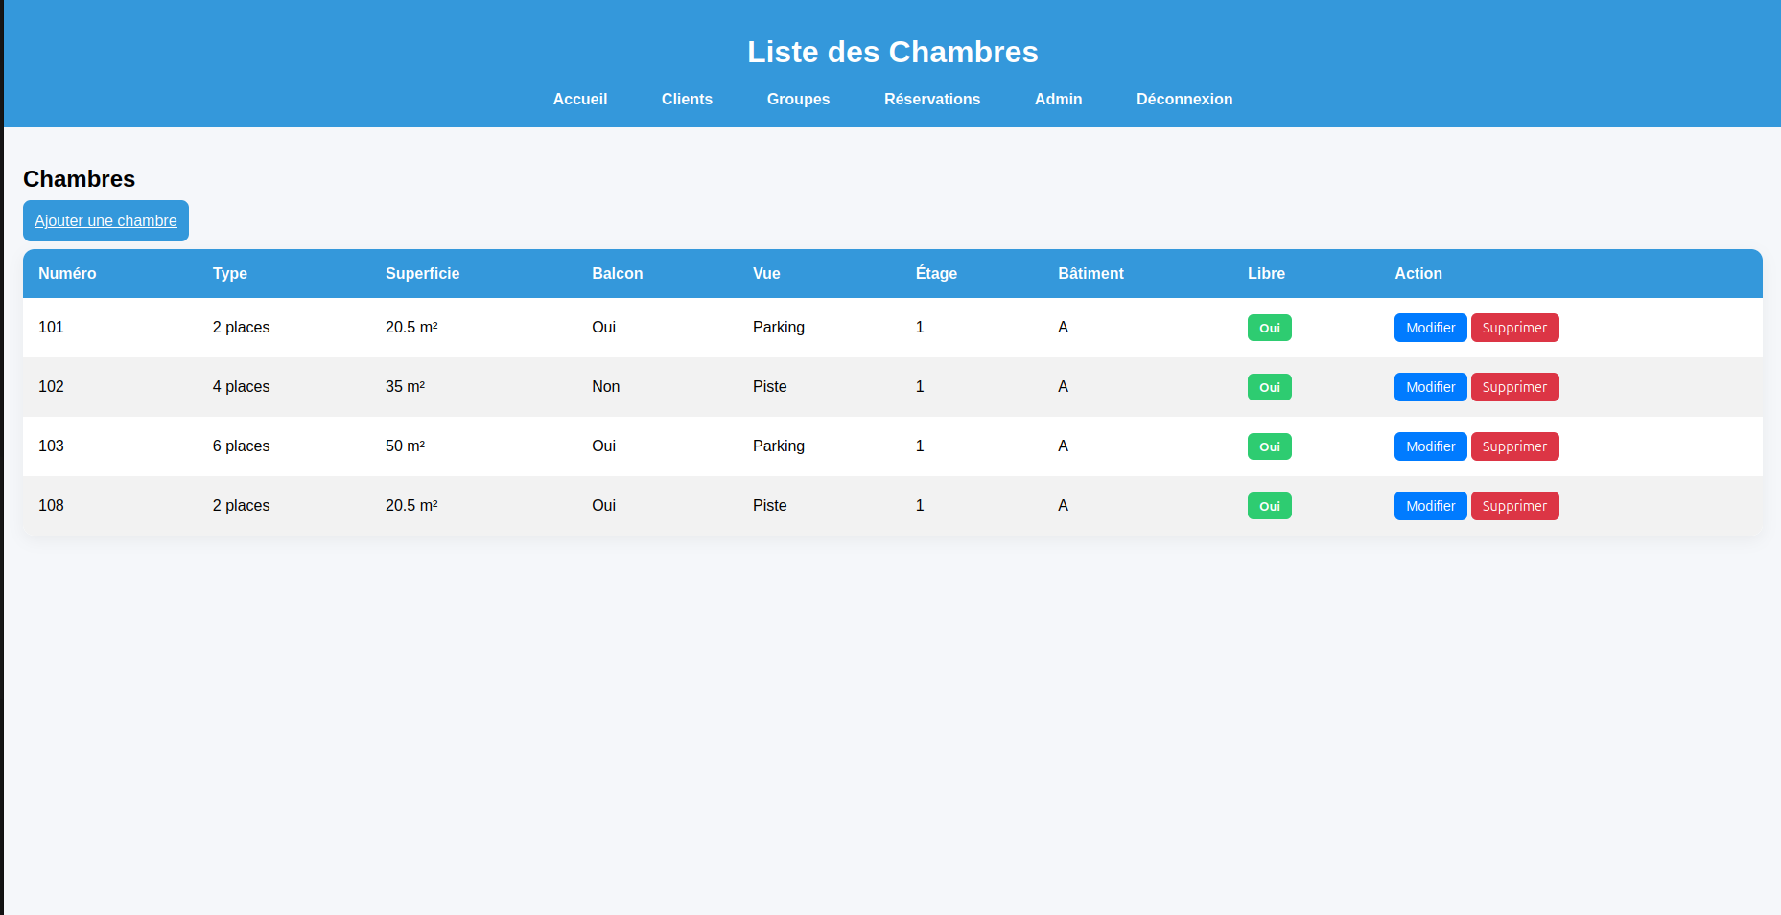This screenshot has height=915, width=1781.
Task: Open the Accueil navigation link
Action: pyautogui.click(x=579, y=100)
